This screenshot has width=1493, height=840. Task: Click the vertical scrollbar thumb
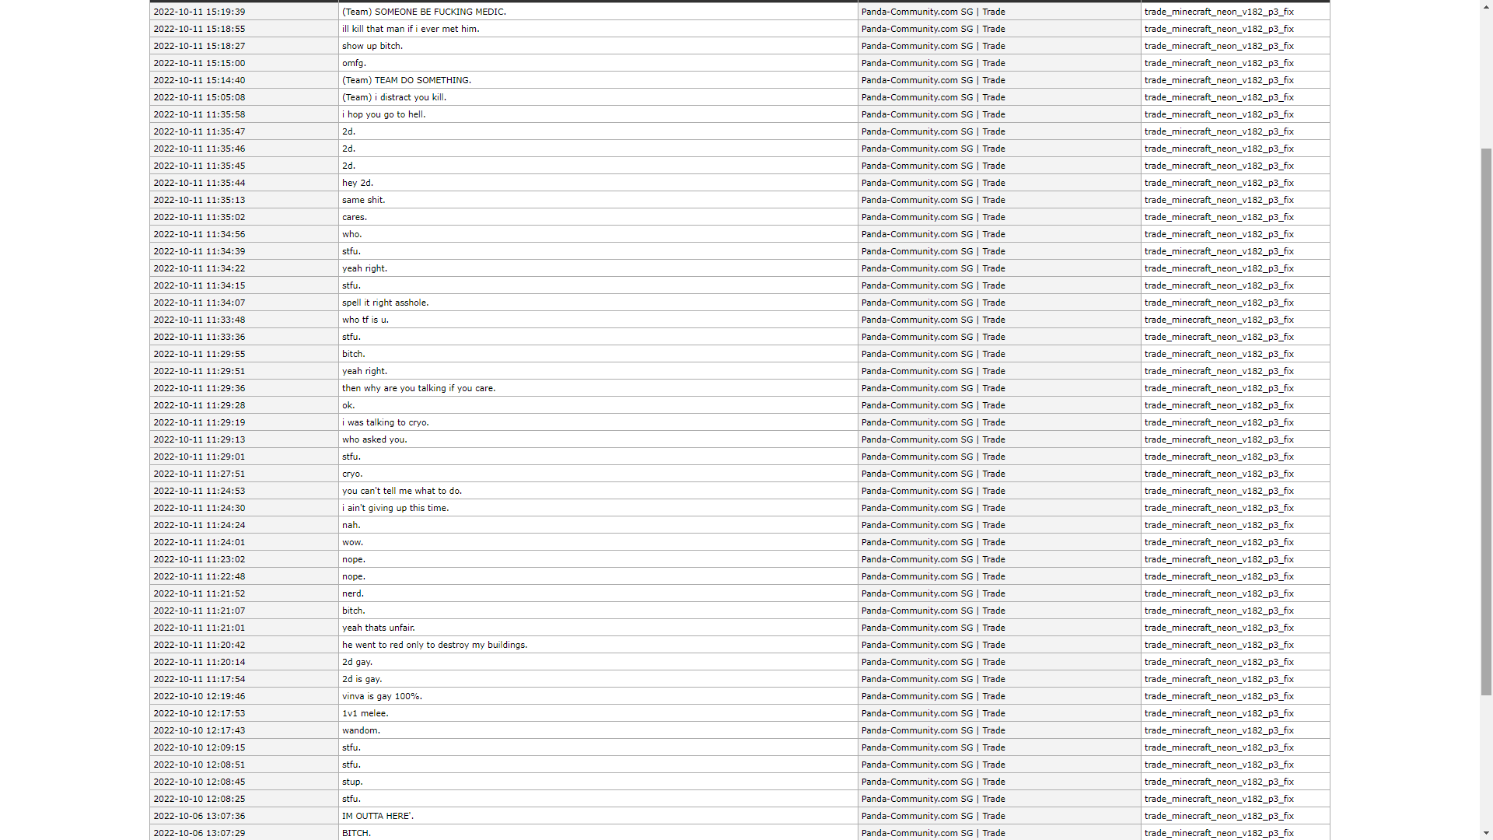pyautogui.click(x=1486, y=420)
